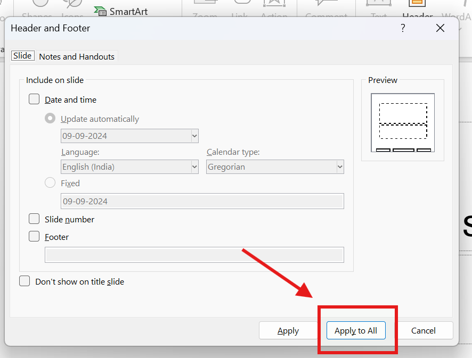The height and width of the screenshot is (358, 472).
Task: Enable the Date and time checkbox
Action: [34, 99]
